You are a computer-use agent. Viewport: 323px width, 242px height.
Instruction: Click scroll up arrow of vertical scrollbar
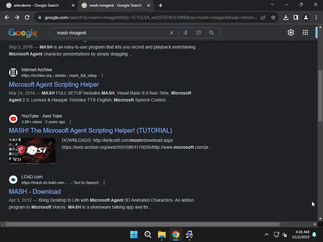click(320, 27)
